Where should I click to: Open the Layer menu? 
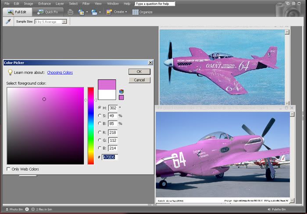(x=60, y=4)
